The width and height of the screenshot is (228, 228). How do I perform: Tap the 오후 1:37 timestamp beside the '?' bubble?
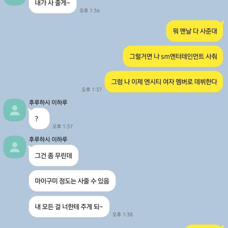tap(62, 127)
